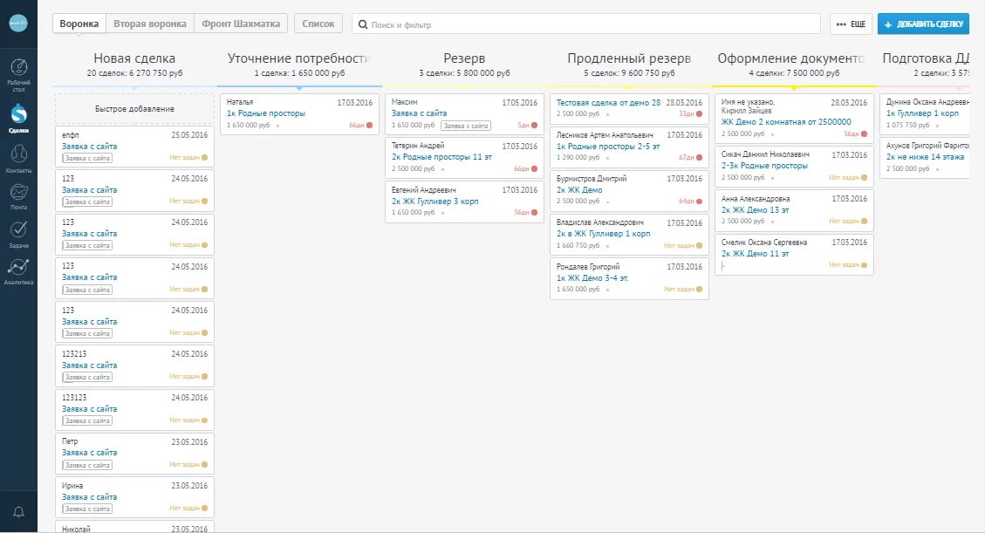Switch to the Список view tab
This screenshot has height=533, width=985.
318,23
